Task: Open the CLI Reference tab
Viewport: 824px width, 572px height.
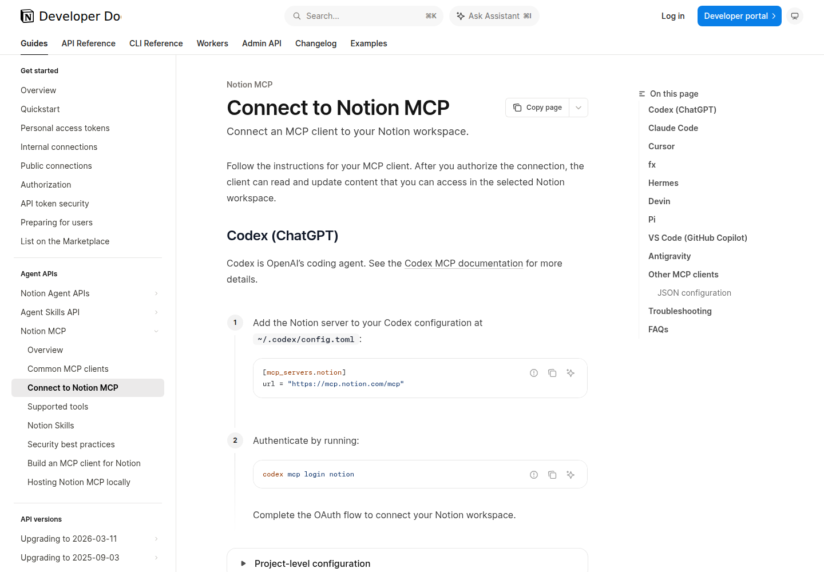Action: point(156,43)
